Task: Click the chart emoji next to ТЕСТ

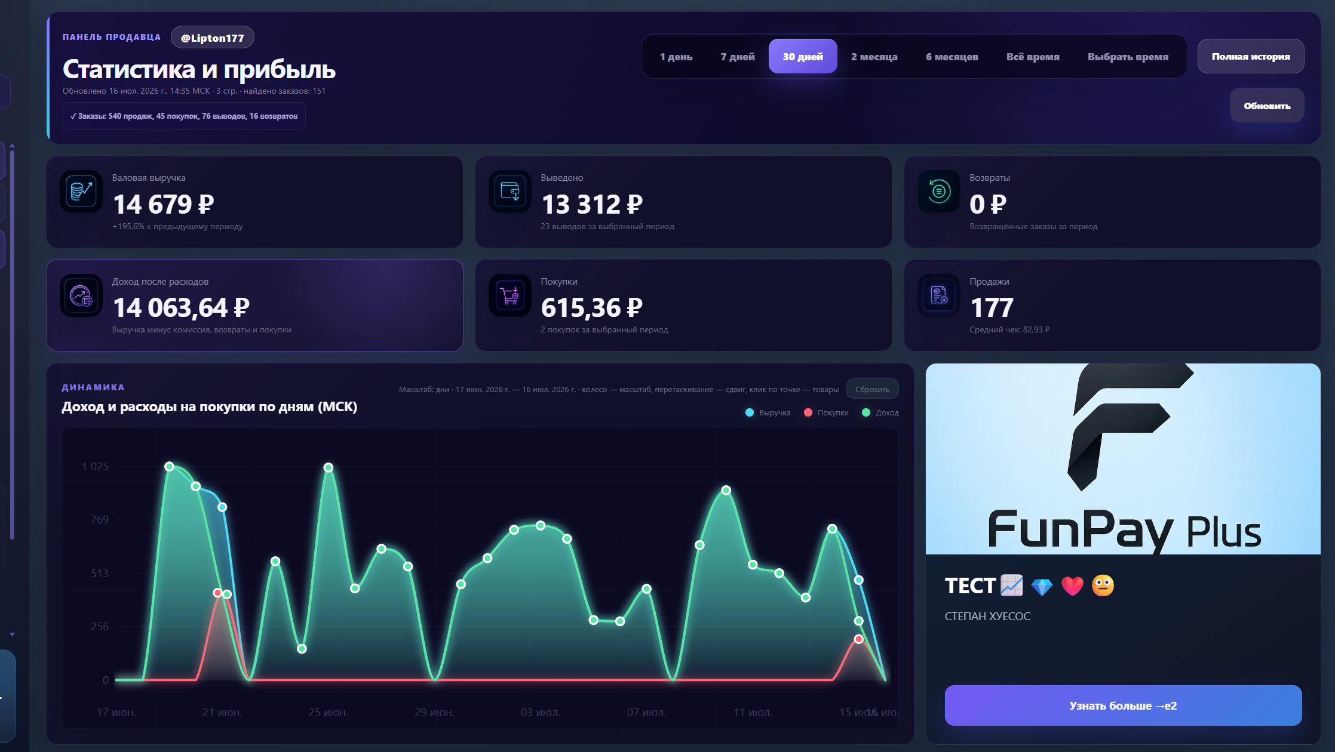Action: (1011, 585)
